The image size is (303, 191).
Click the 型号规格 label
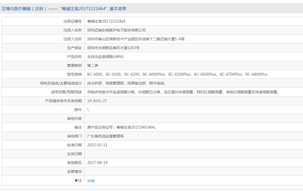[x=74, y=74]
